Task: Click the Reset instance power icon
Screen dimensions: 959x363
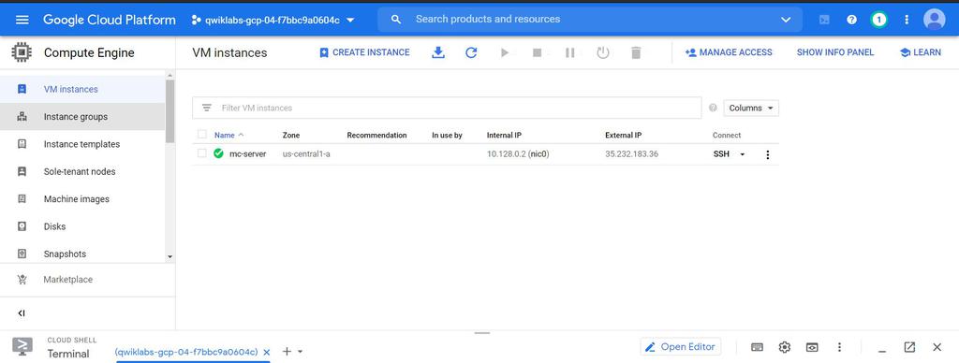Action: (x=603, y=52)
